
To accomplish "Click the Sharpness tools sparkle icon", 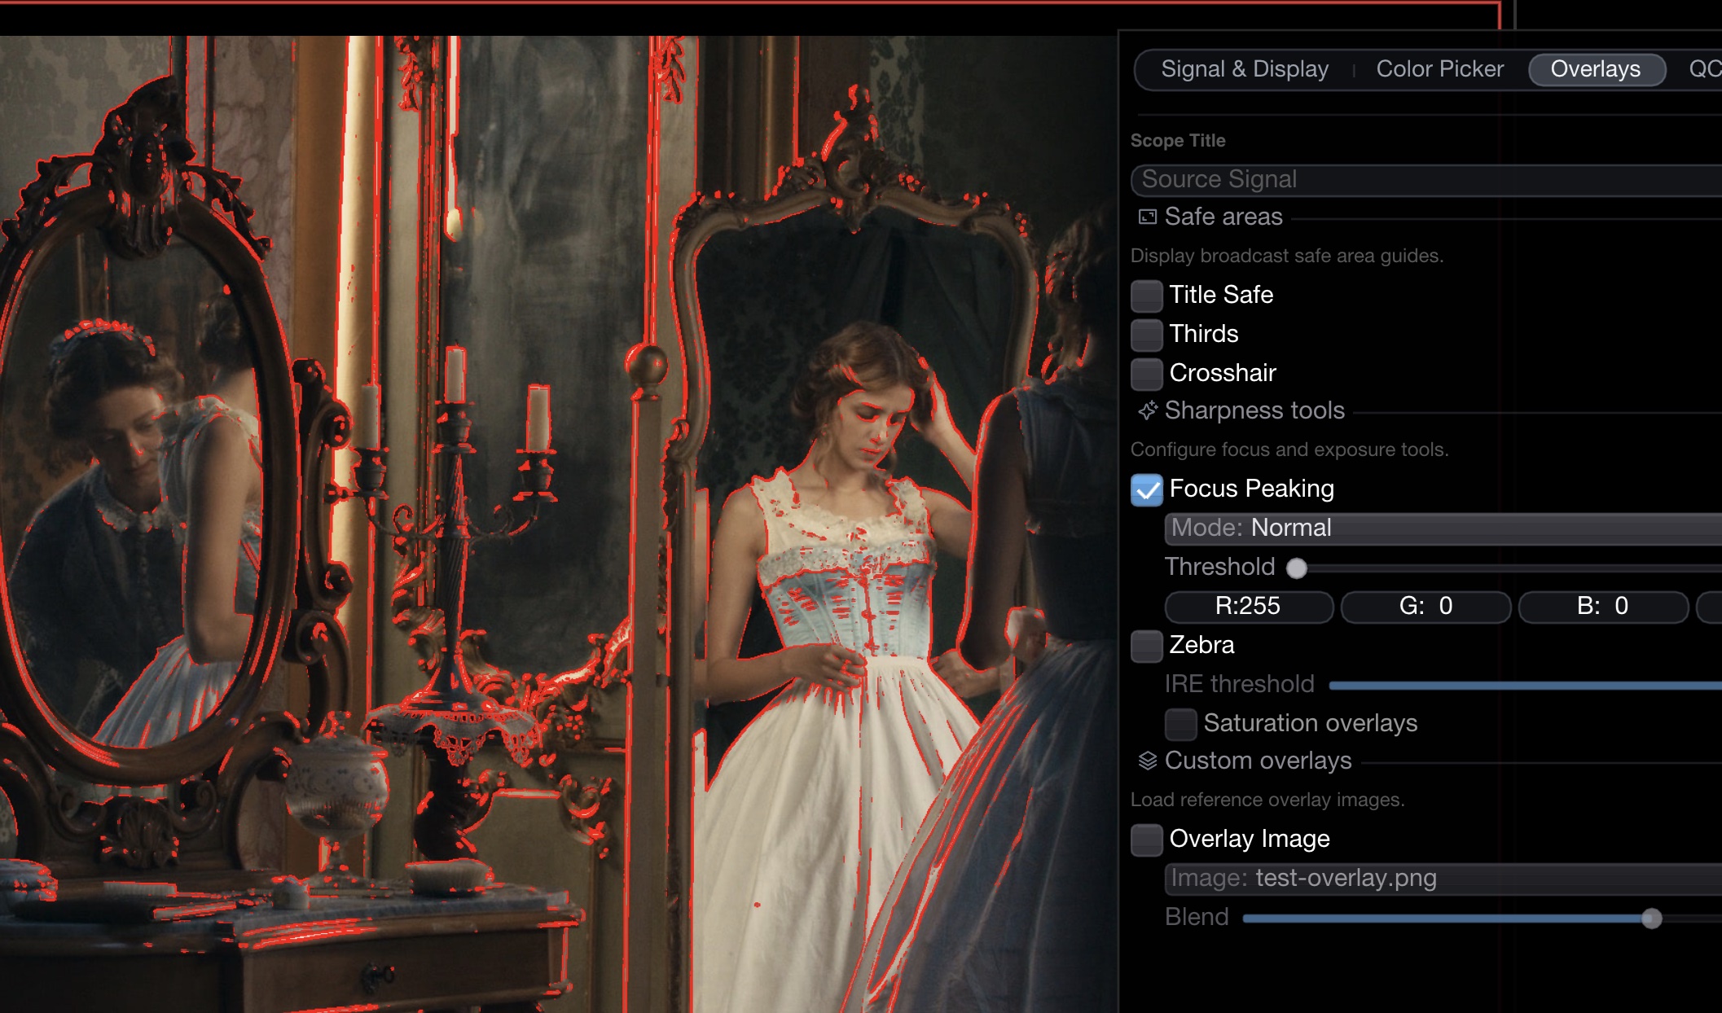I will tap(1147, 410).
